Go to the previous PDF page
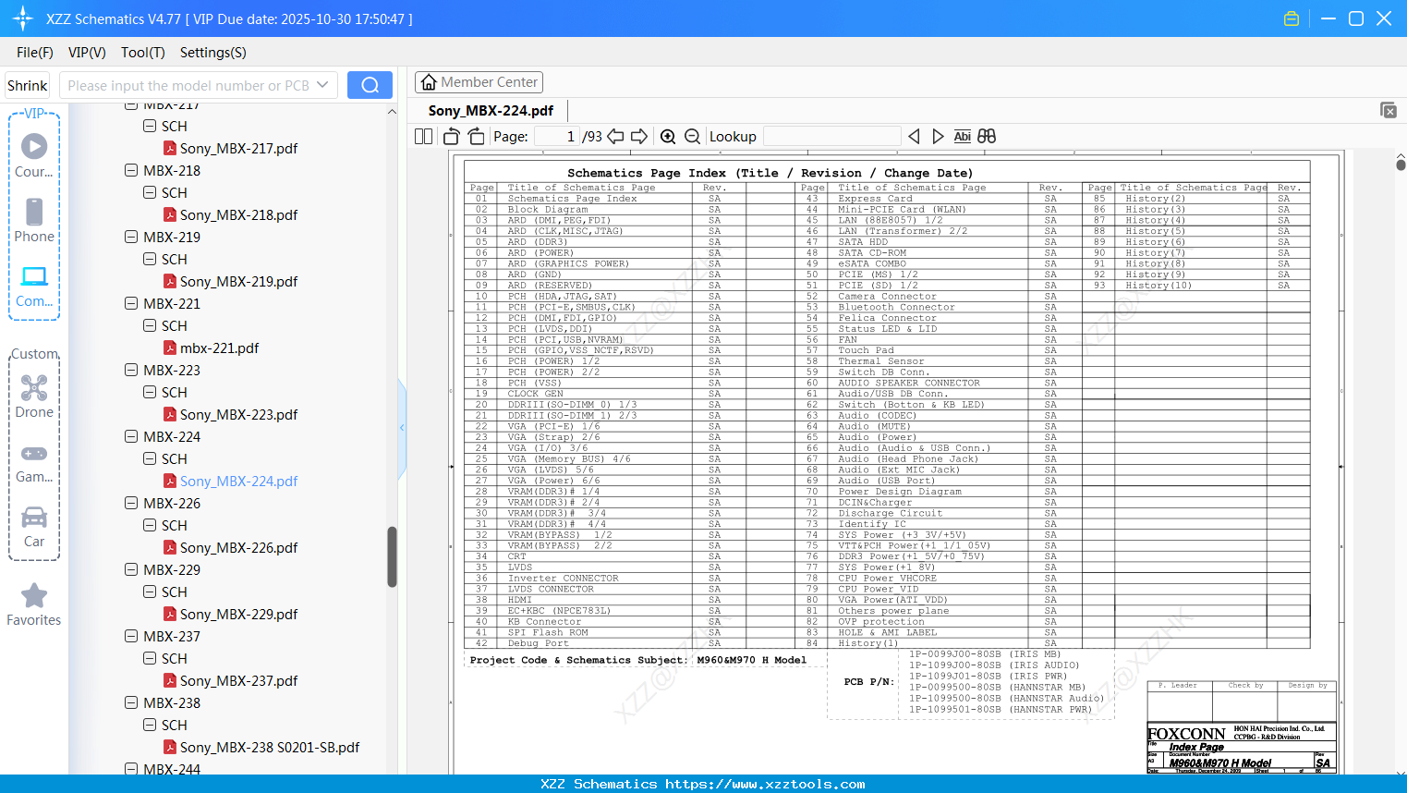This screenshot has width=1407, height=793. pos(615,137)
